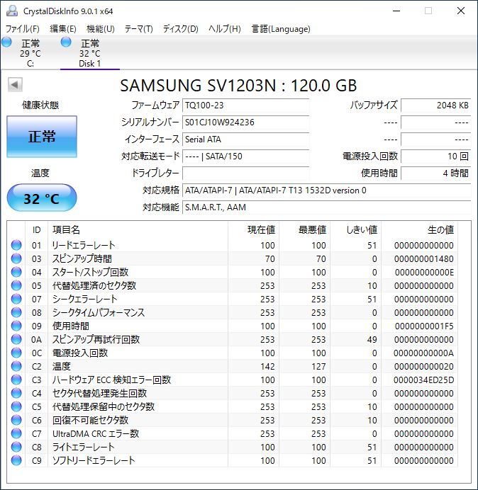The height and width of the screenshot is (490, 478).
Task: Click the serial number field S01CJ10W924236
Action: (x=245, y=122)
